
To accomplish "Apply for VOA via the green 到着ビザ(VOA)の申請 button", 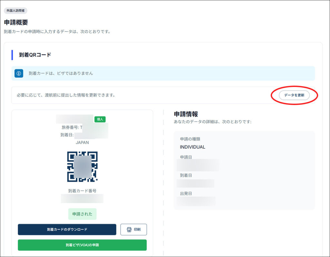I will (82, 245).
